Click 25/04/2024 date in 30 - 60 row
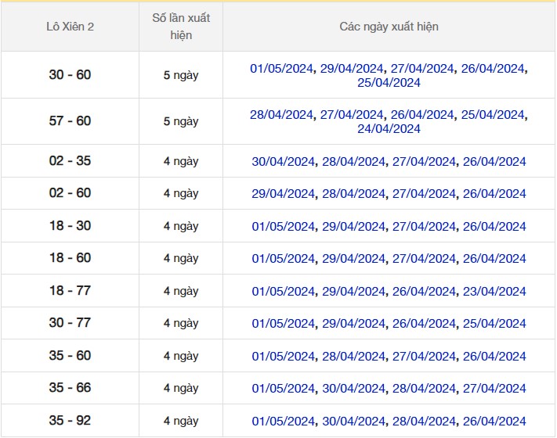Image resolution: width=557 pixels, height=438 pixels. tap(389, 83)
